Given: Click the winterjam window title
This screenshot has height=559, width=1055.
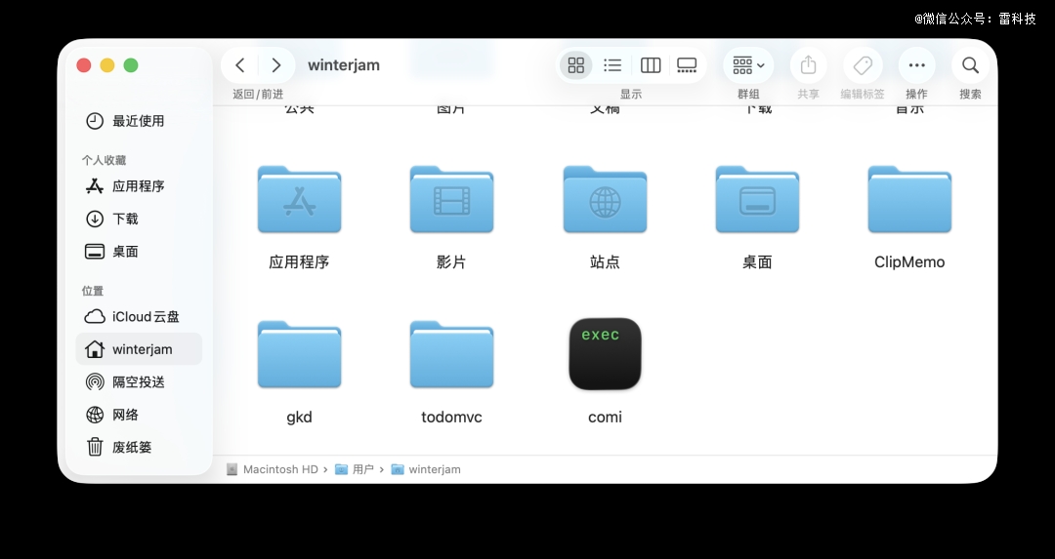Looking at the screenshot, I should tap(344, 65).
